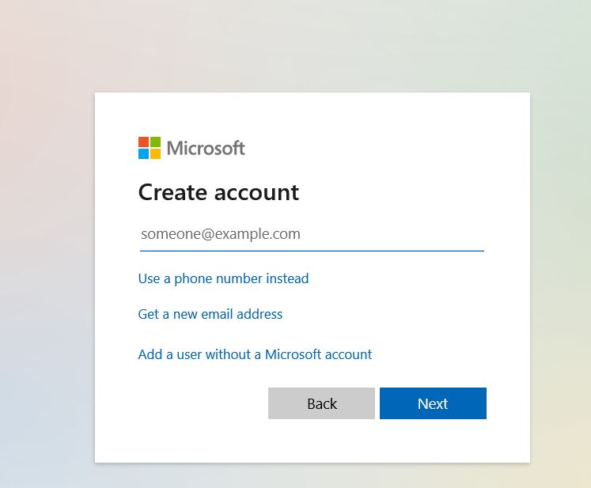Go back with the Back button
The width and height of the screenshot is (591, 488).
click(x=321, y=403)
